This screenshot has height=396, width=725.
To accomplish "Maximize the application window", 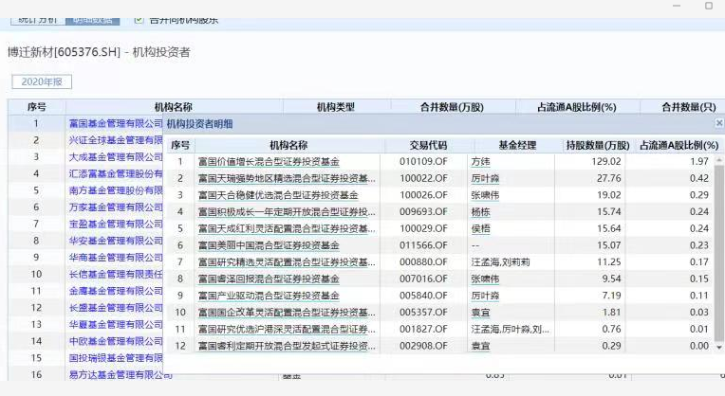I will 708,6.
